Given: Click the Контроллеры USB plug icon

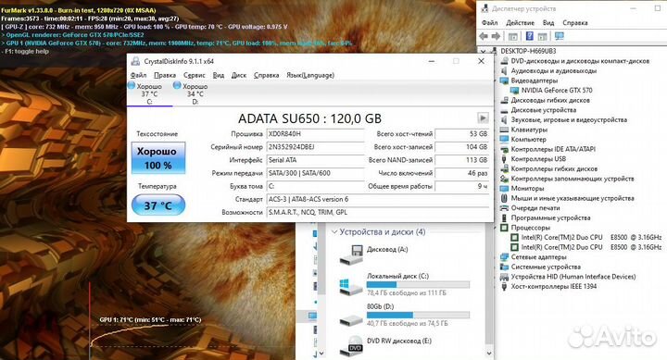Looking at the screenshot, I should (505, 158).
